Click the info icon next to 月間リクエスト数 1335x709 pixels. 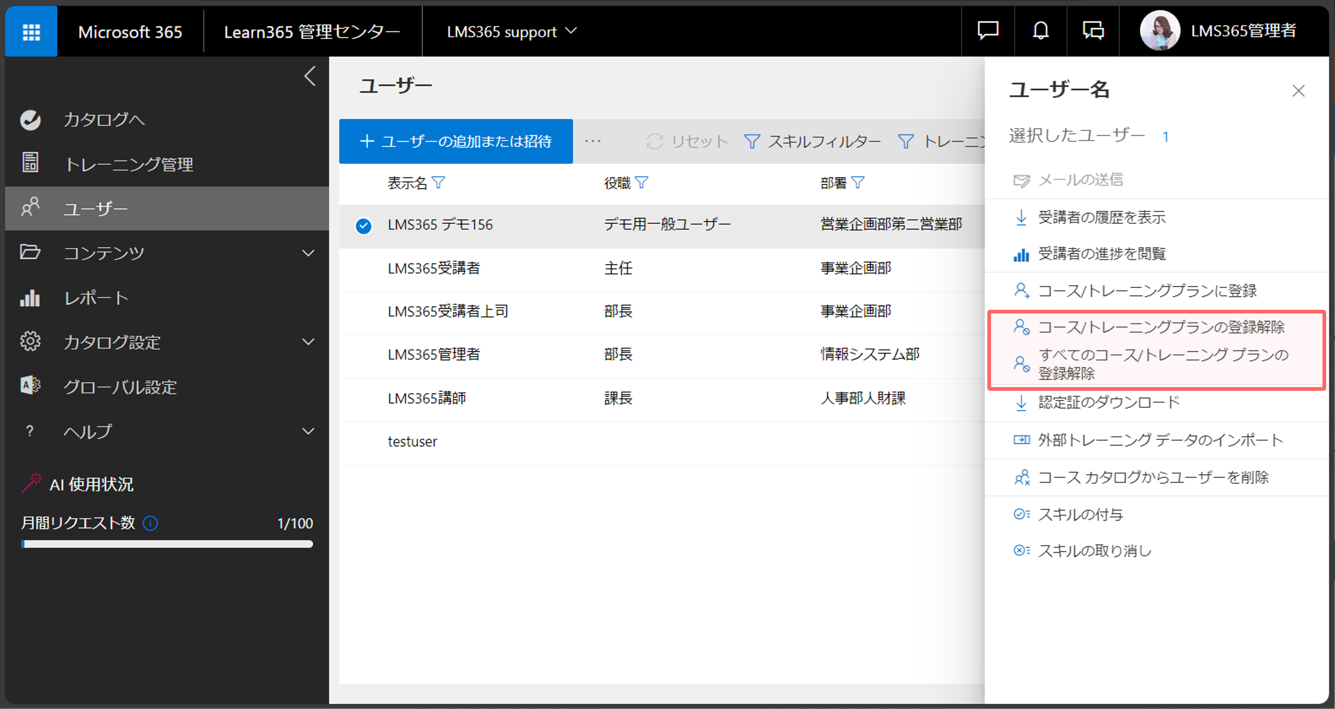click(150, 523)
